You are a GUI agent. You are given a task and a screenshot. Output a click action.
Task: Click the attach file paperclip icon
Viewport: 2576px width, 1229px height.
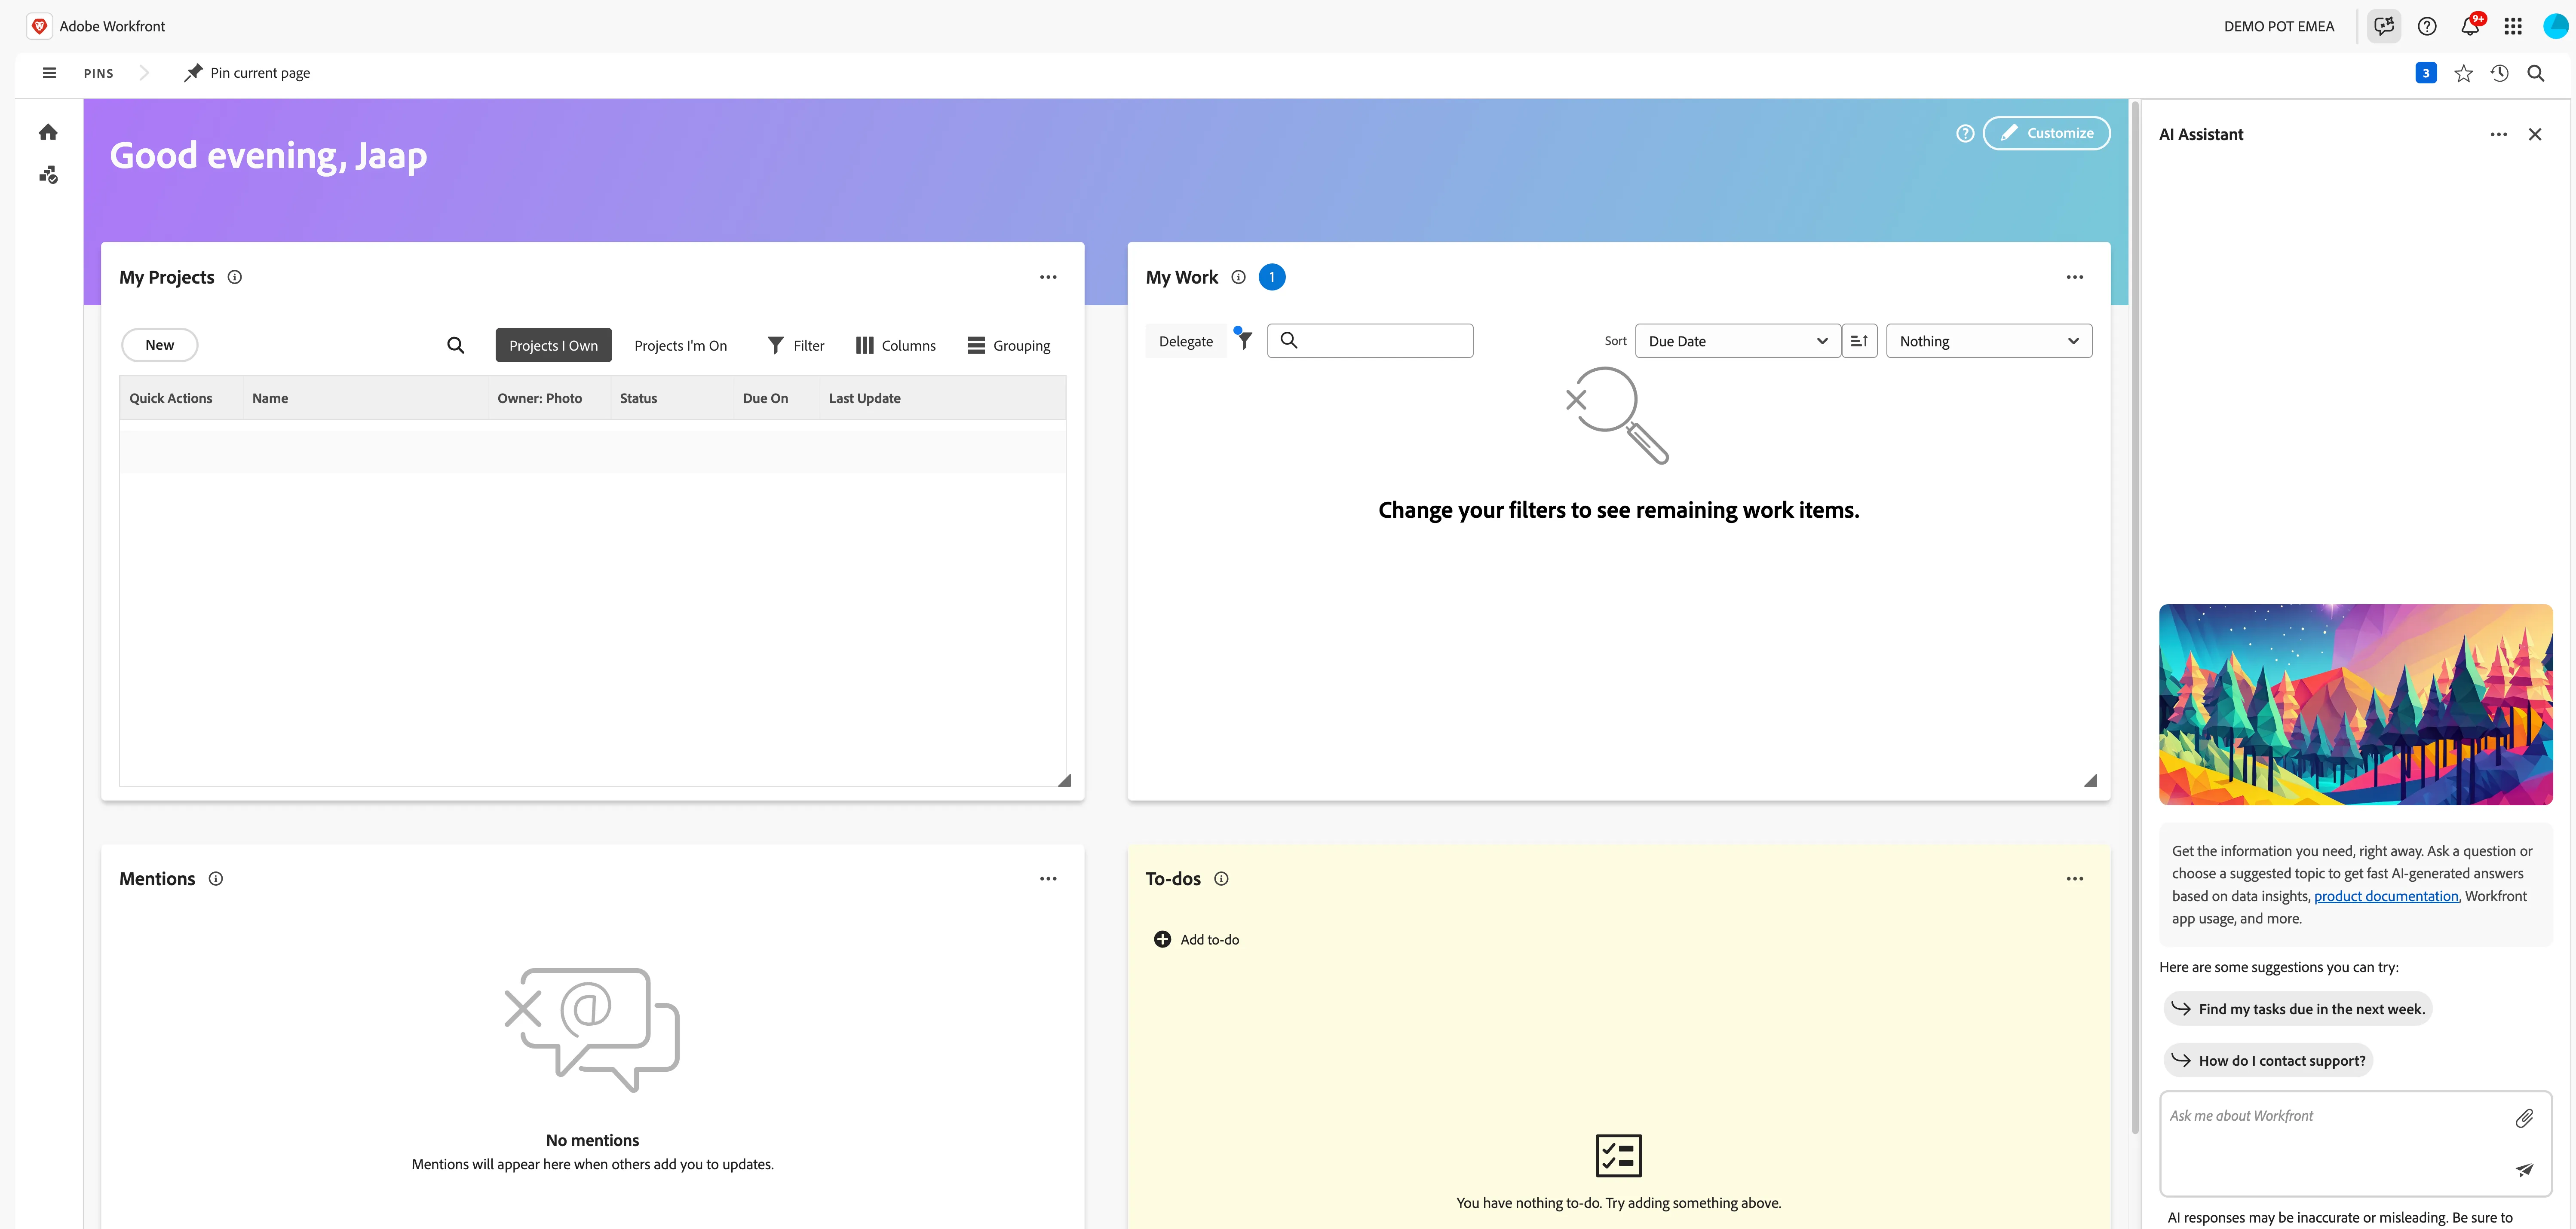[2524, 1118]
